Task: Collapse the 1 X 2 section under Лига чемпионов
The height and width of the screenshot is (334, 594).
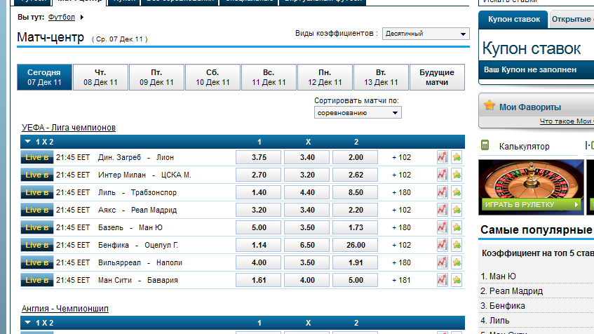Action: pos(27,142)
